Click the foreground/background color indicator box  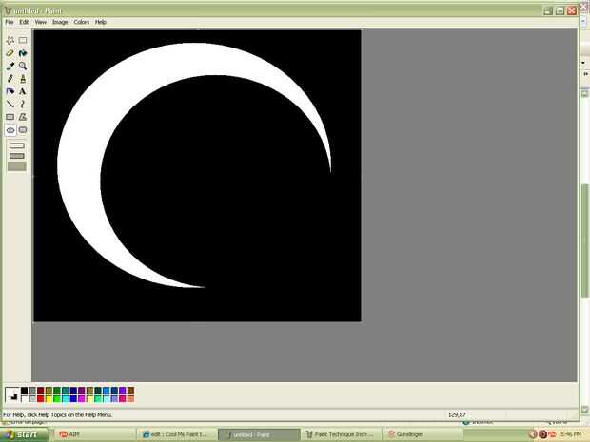tap(12, 394)
